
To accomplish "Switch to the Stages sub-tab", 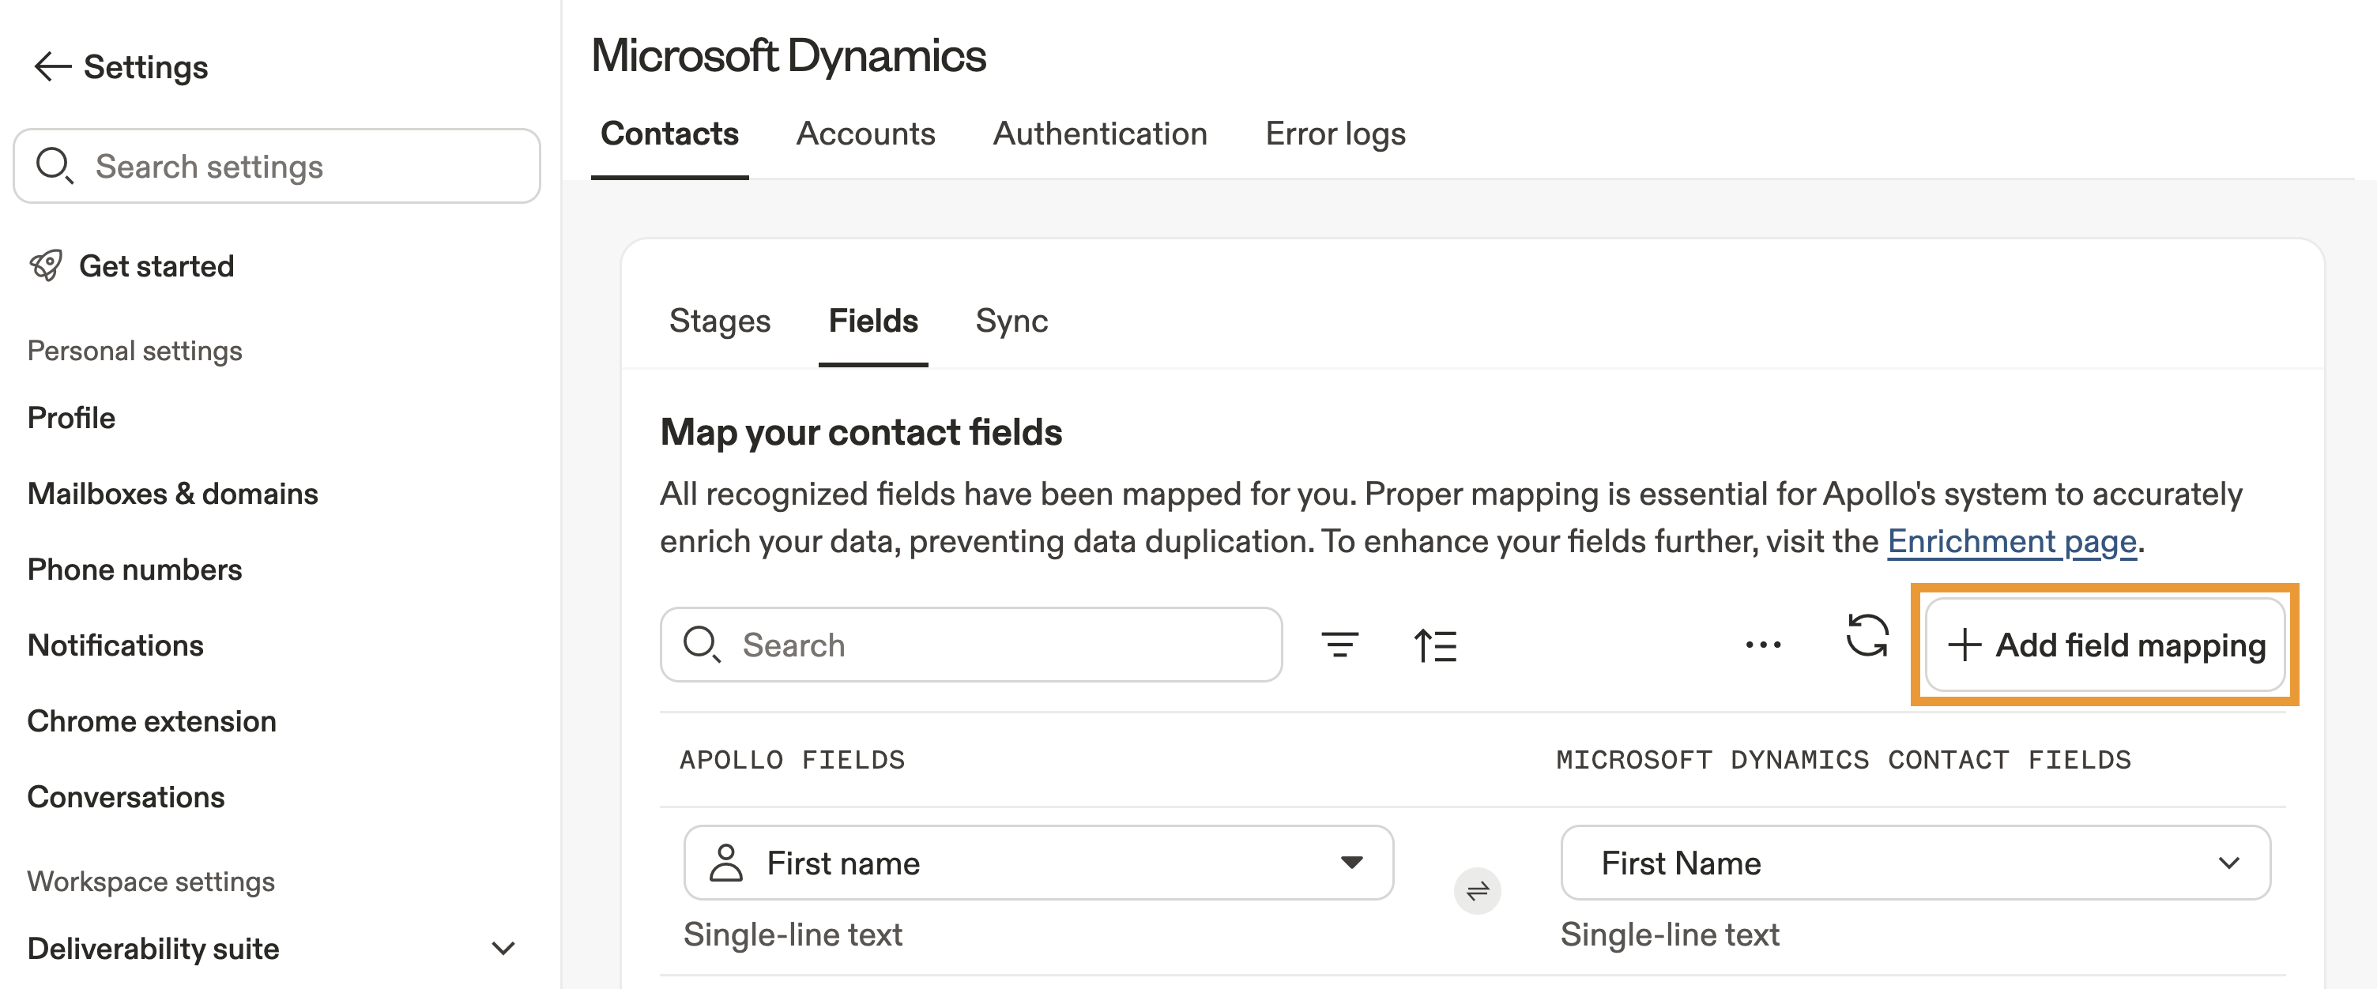I will coord(720,321).
